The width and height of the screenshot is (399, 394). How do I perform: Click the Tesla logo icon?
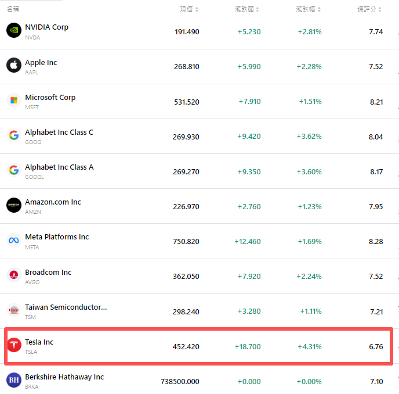(14, 345)
